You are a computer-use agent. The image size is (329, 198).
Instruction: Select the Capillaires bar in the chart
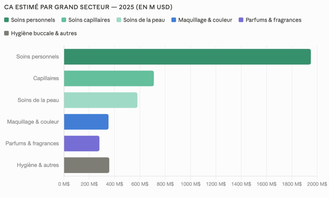point(109,78)
